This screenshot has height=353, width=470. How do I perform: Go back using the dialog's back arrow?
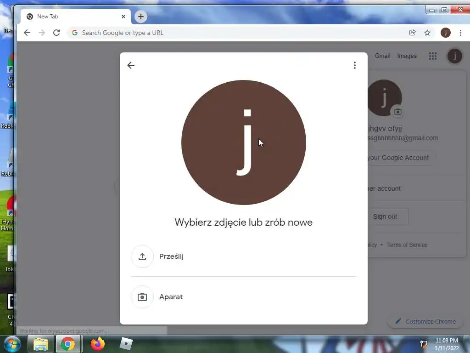(x=131, y=65)
